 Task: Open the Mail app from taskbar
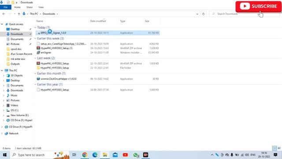(115, 155)
